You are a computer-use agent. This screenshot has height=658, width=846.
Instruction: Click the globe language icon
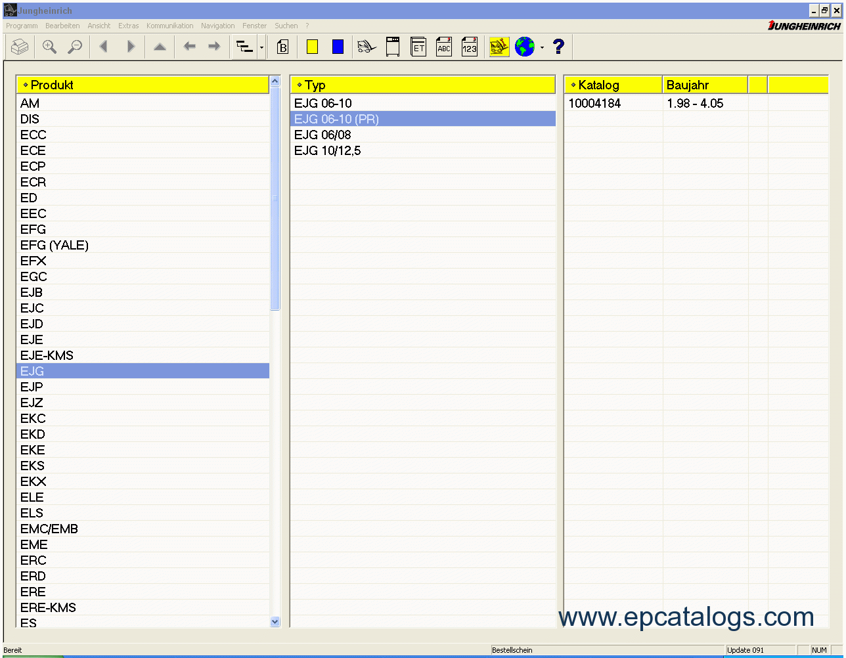[524, 47]
